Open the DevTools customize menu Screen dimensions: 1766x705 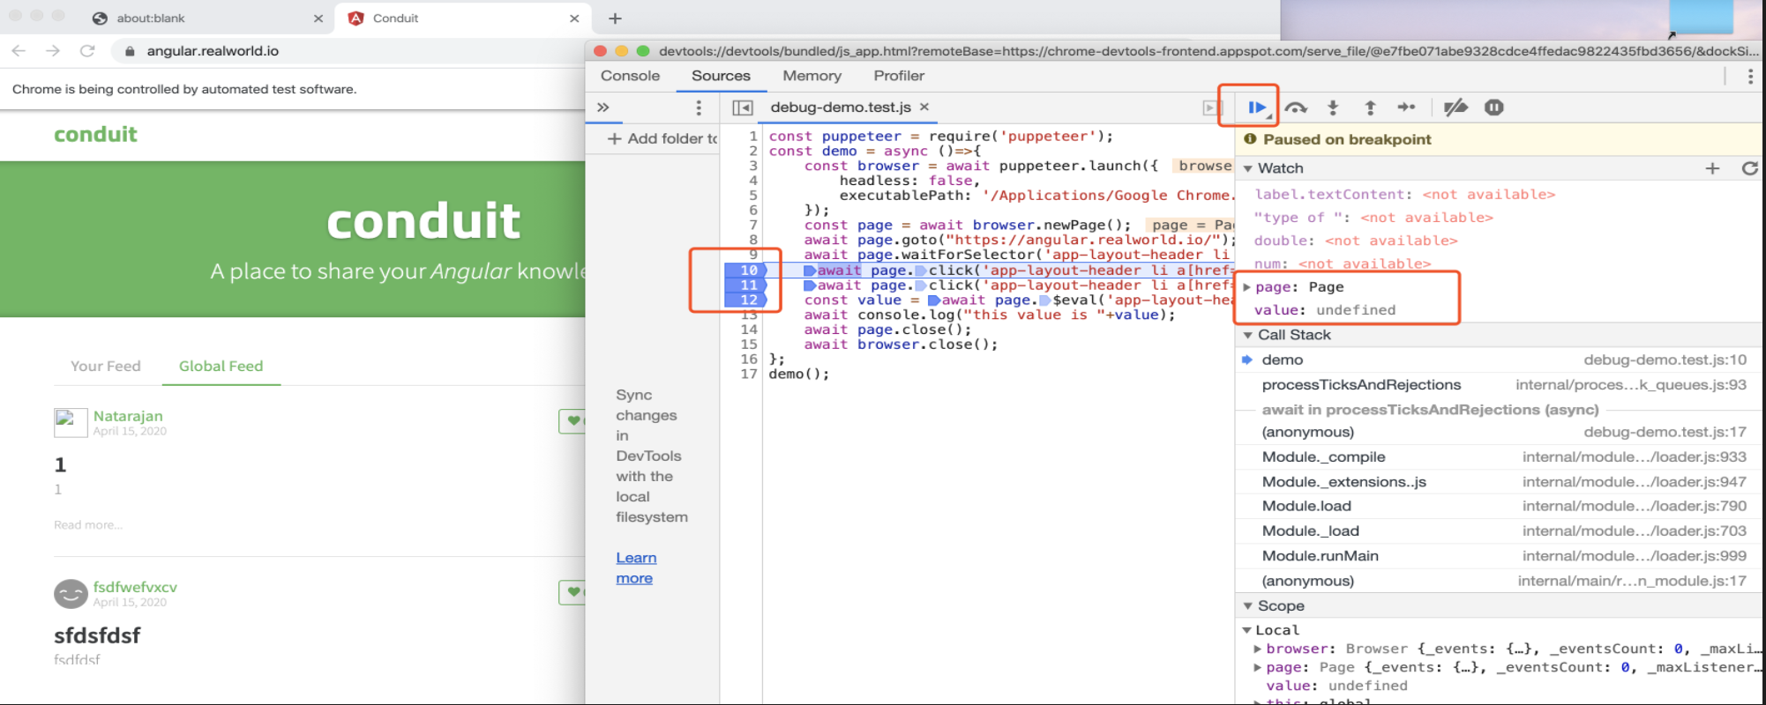(1750, 76)
